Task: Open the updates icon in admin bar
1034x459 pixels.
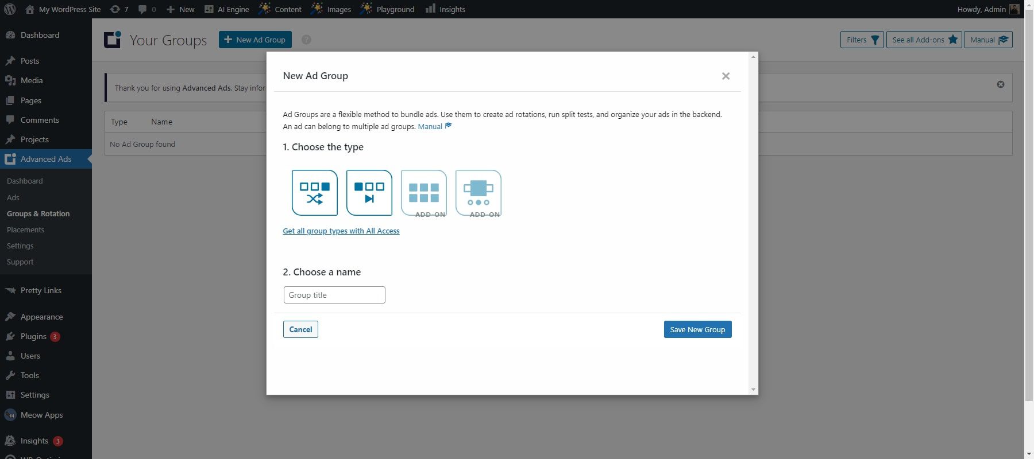Action: coord(118,9)
